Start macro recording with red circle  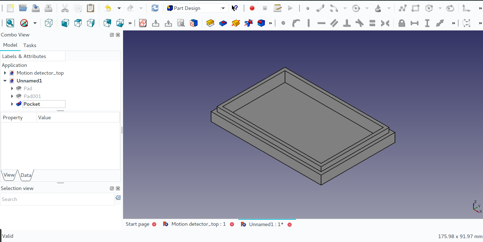click(x=252, y=8)
